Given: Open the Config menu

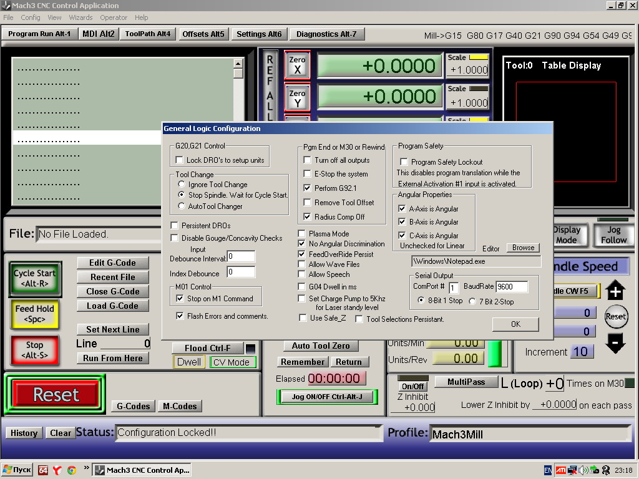Looking at the screenshot, I should (31, 17).
